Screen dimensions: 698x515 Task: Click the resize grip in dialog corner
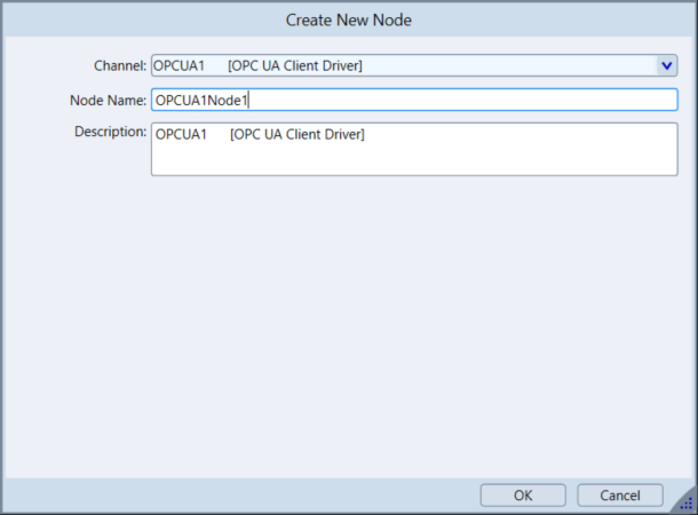[685, 504]
